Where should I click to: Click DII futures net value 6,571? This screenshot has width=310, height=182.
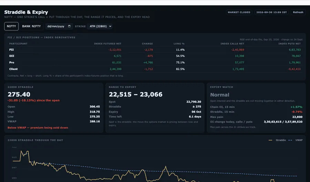click(118, 56)
